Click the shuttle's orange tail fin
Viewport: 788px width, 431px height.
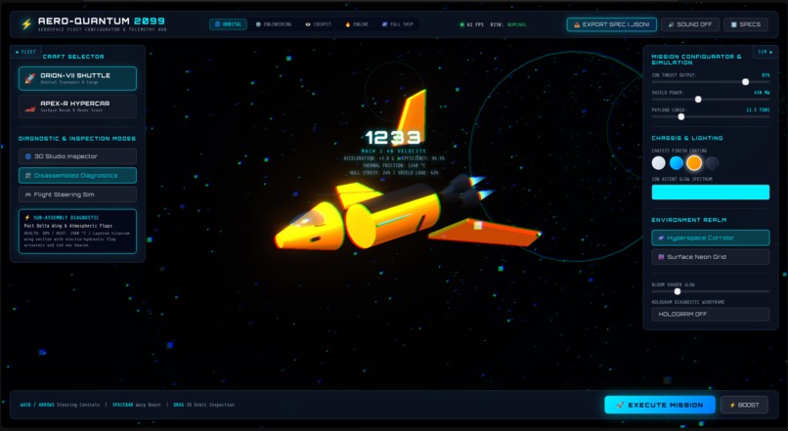pyautogui.click(x=414, y=116)
